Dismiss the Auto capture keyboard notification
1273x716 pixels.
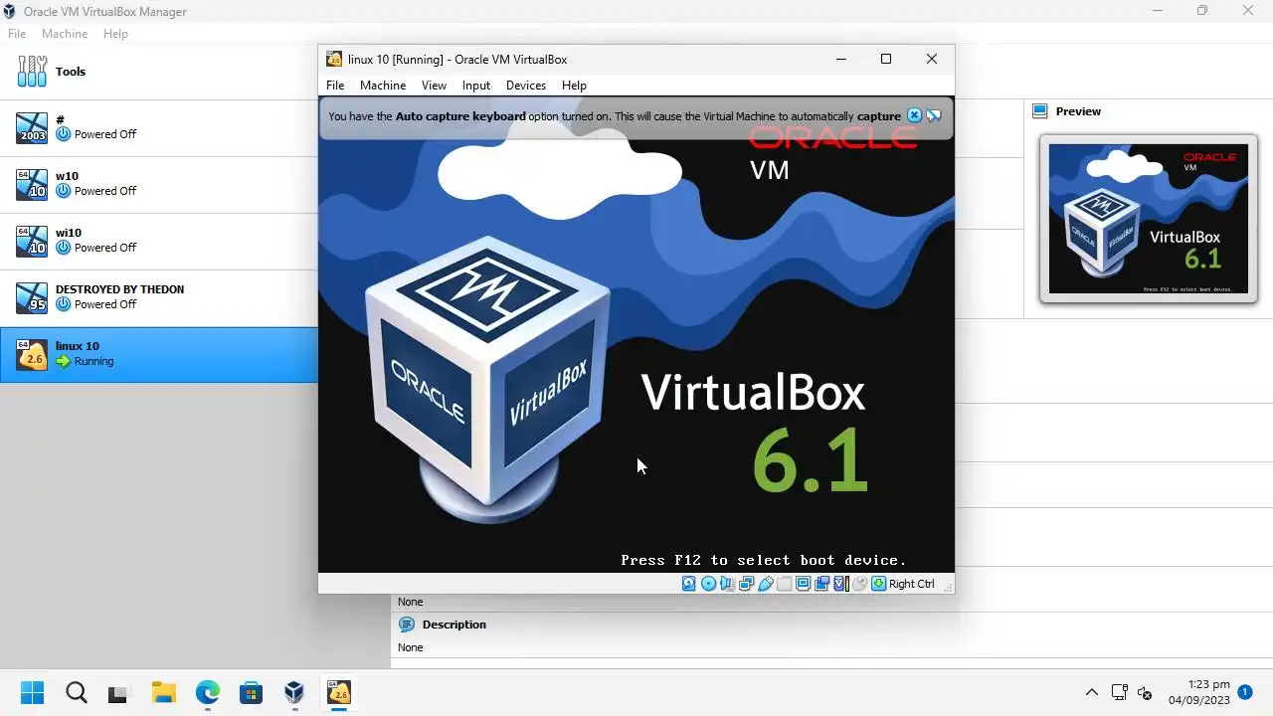coord(914,115)
